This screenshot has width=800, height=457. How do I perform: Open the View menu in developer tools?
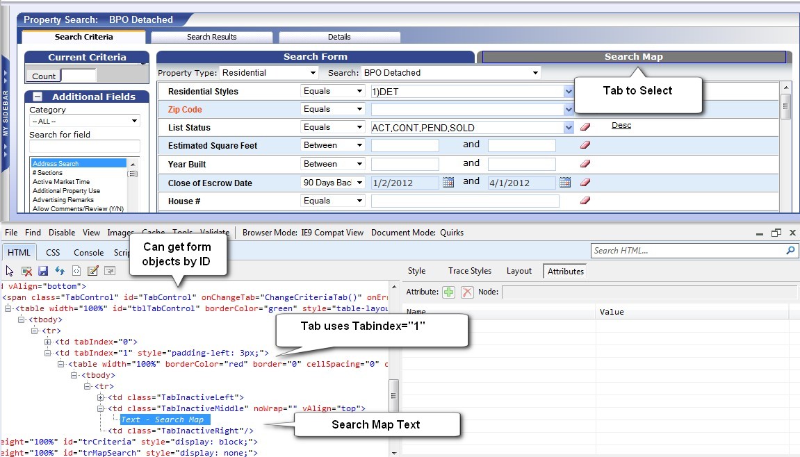tap(91, 233)
